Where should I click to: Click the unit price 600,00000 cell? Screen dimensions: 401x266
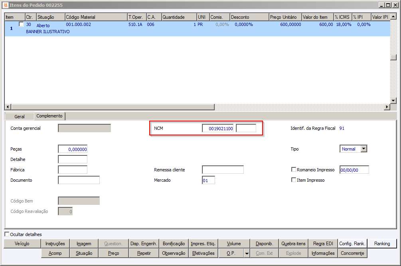[x=290, y=25]
